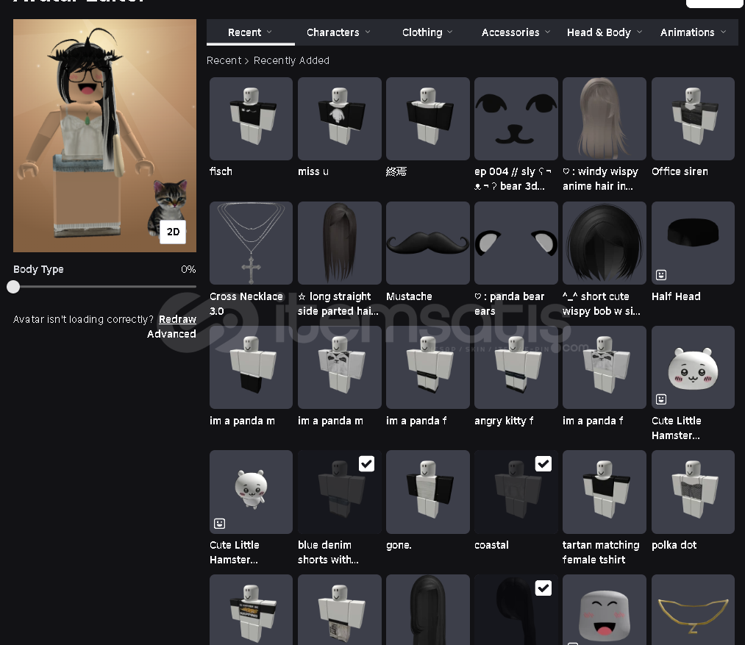
Task: Click the Body Type slider handle
Action: (13, 287)
